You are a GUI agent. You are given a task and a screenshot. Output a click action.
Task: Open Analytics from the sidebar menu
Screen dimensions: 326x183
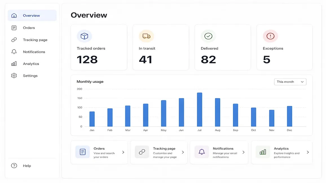[32, 64]
